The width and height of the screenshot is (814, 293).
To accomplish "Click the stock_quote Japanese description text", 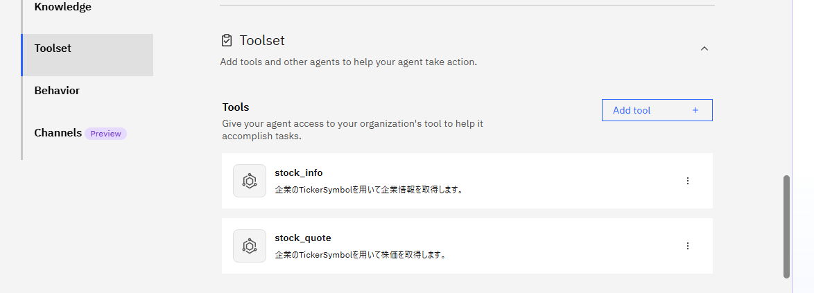I will pos(360,254).
